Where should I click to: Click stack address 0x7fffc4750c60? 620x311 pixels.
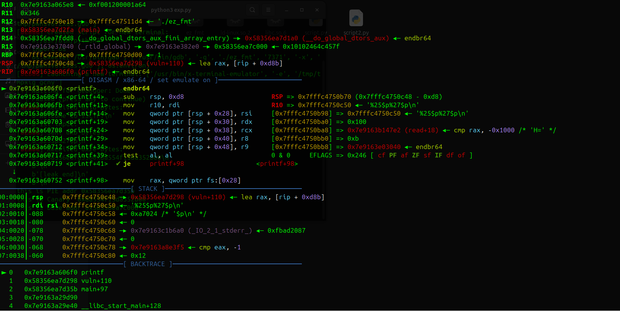[89, 222]
